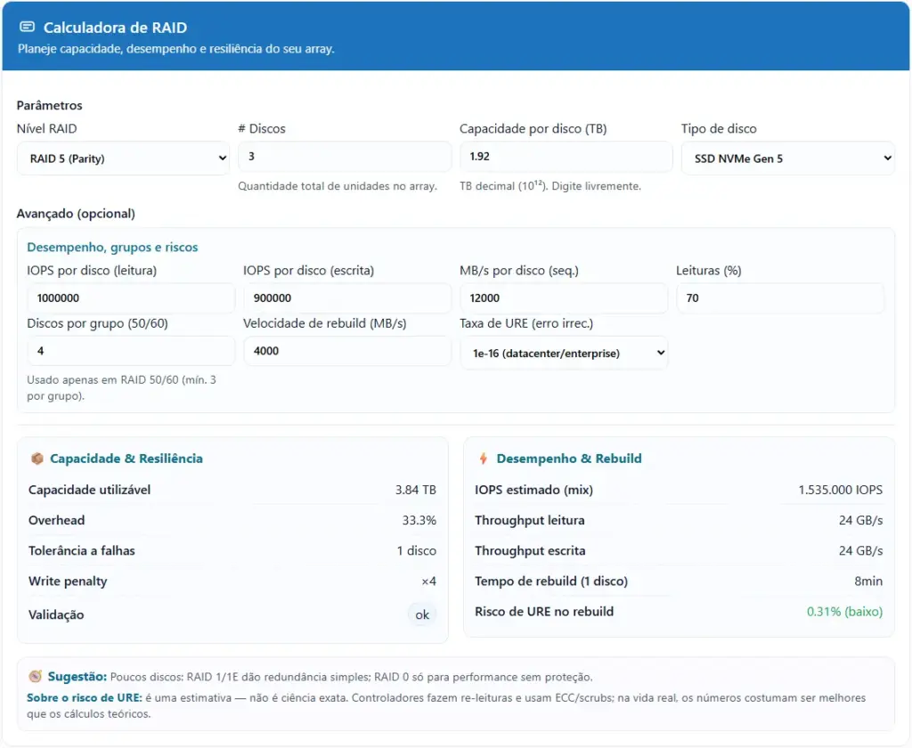
Task: Click the 3.84 TB capacity value
Action: [415, 490]
